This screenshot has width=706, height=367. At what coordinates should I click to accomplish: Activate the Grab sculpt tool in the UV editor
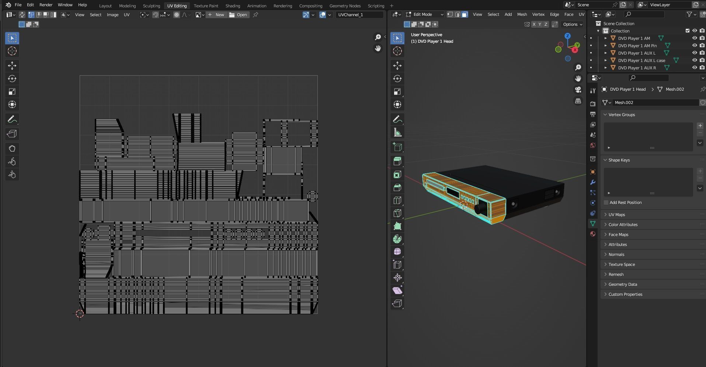(x=12, y=149)
